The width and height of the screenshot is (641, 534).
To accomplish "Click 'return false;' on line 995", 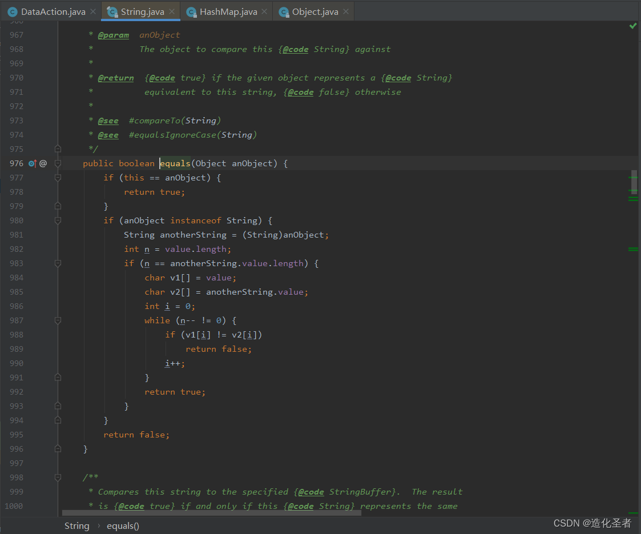I will pyautogui.click(x=136, y=435).
